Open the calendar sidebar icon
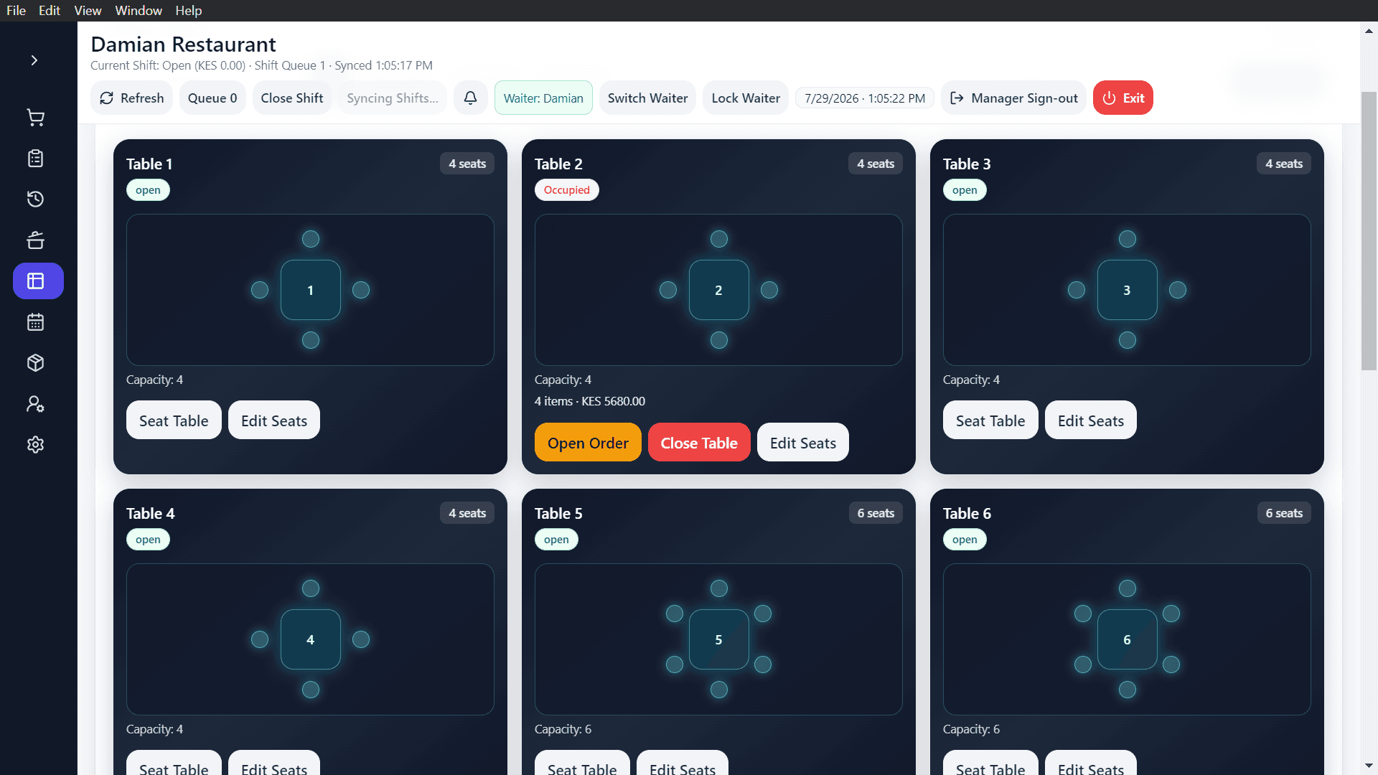 click(36, 322)
